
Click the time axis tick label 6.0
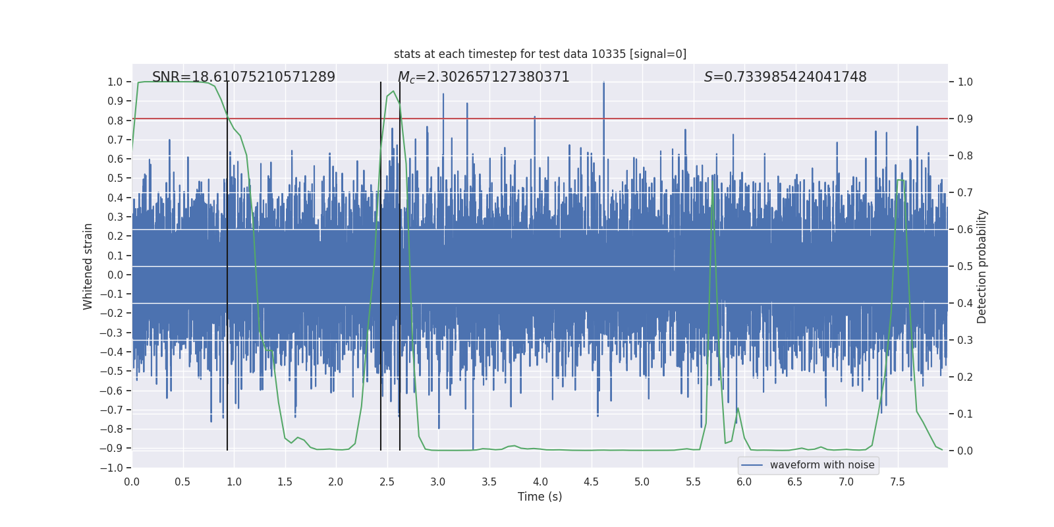pos(744,482)
